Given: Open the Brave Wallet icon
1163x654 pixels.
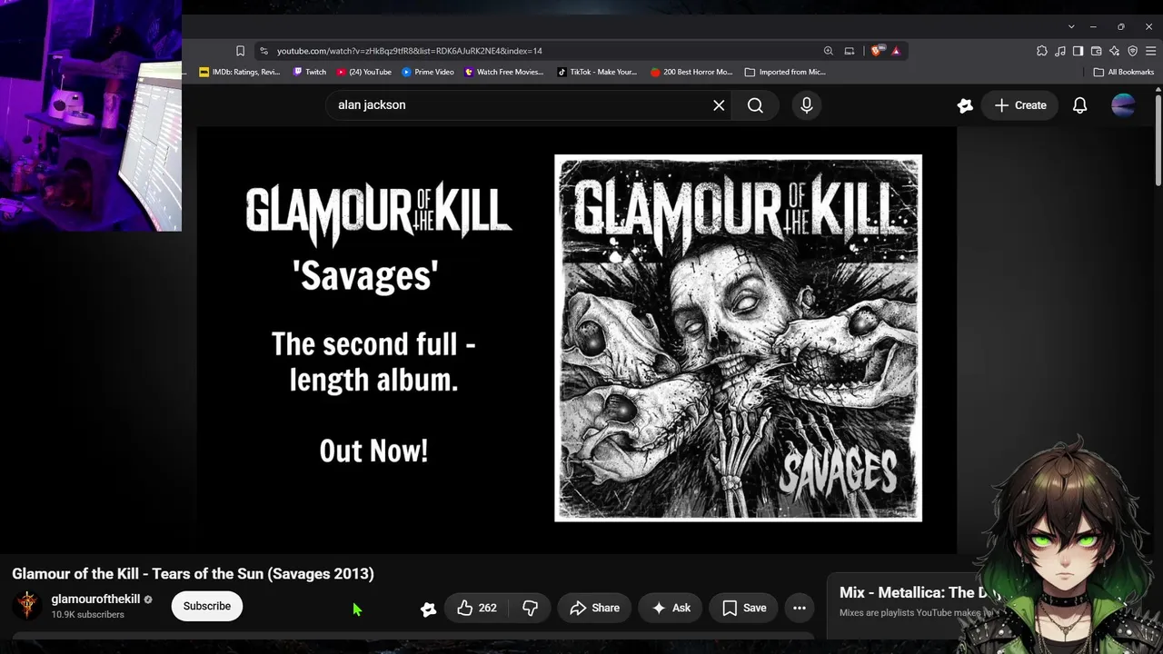Looking at the screenshot, I should pos(1097,51).
